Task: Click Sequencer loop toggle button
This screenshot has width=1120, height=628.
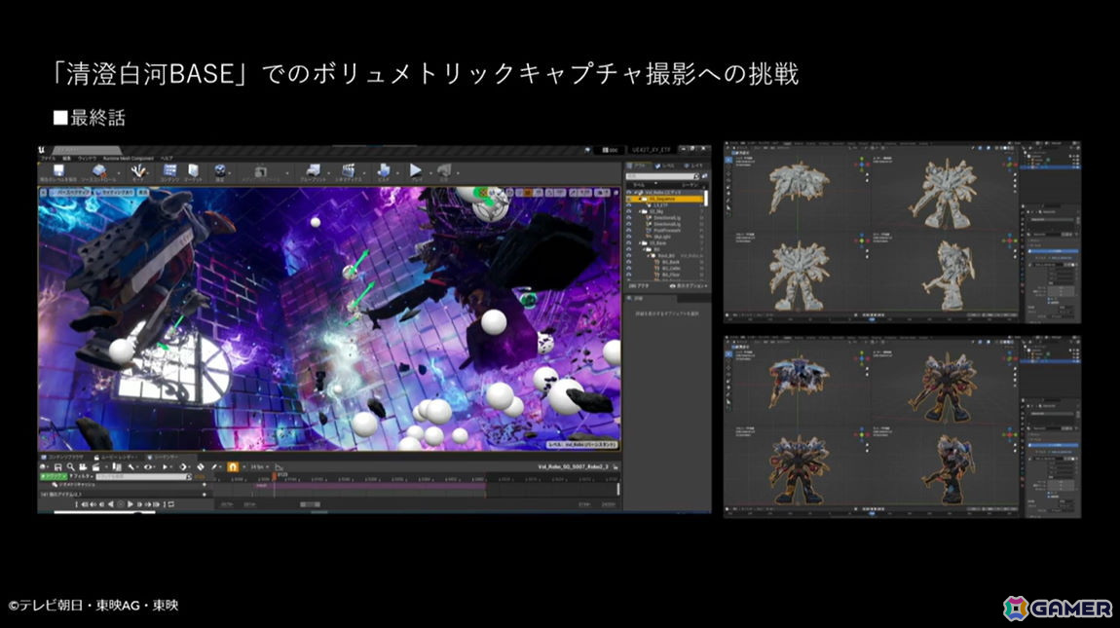Action: click(171, 504)
